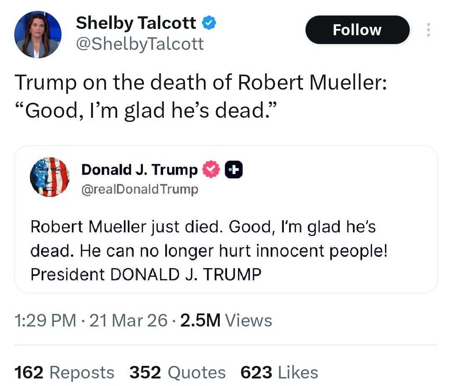Open the 162 Reposts list
This screenshot has height=386, width=452.
click(x=64, y=372)
